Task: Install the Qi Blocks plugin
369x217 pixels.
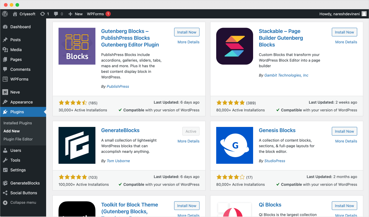Action: coord(344,206)
